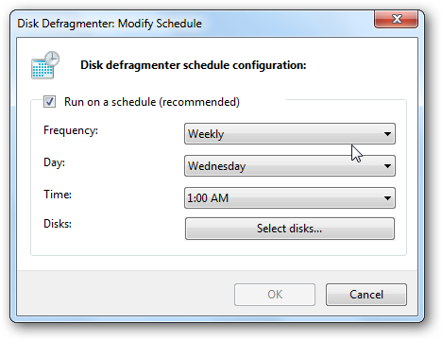Expand the 1:00 AM dropdown arrow
Screen dimensions: 442x340
[x=387, y=198]
